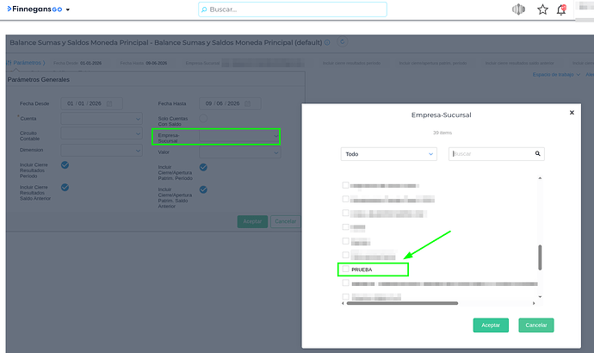Viewport: 594px width, 353px height.
Task: Click the horizontal scrollbar thumb in the list
Action: [x=402, y=303]
